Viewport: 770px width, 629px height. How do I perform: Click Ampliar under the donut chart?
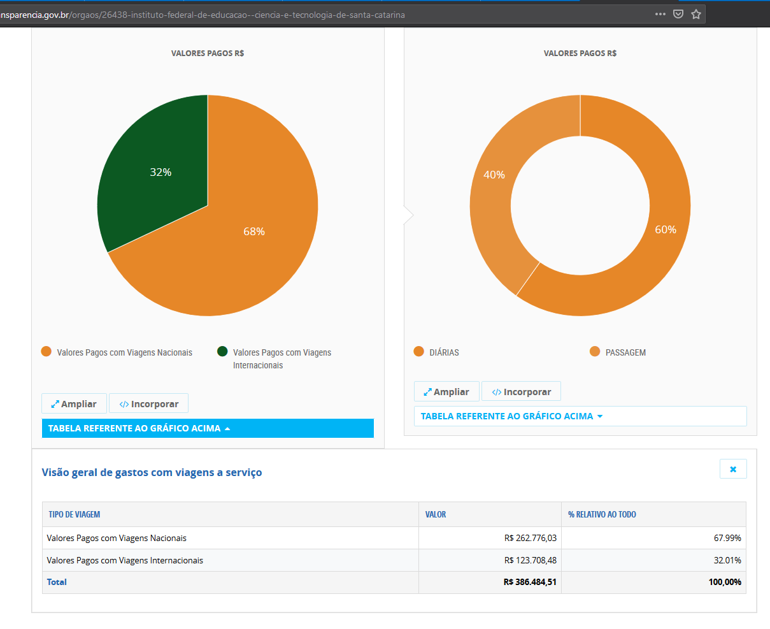coord(446,391)
